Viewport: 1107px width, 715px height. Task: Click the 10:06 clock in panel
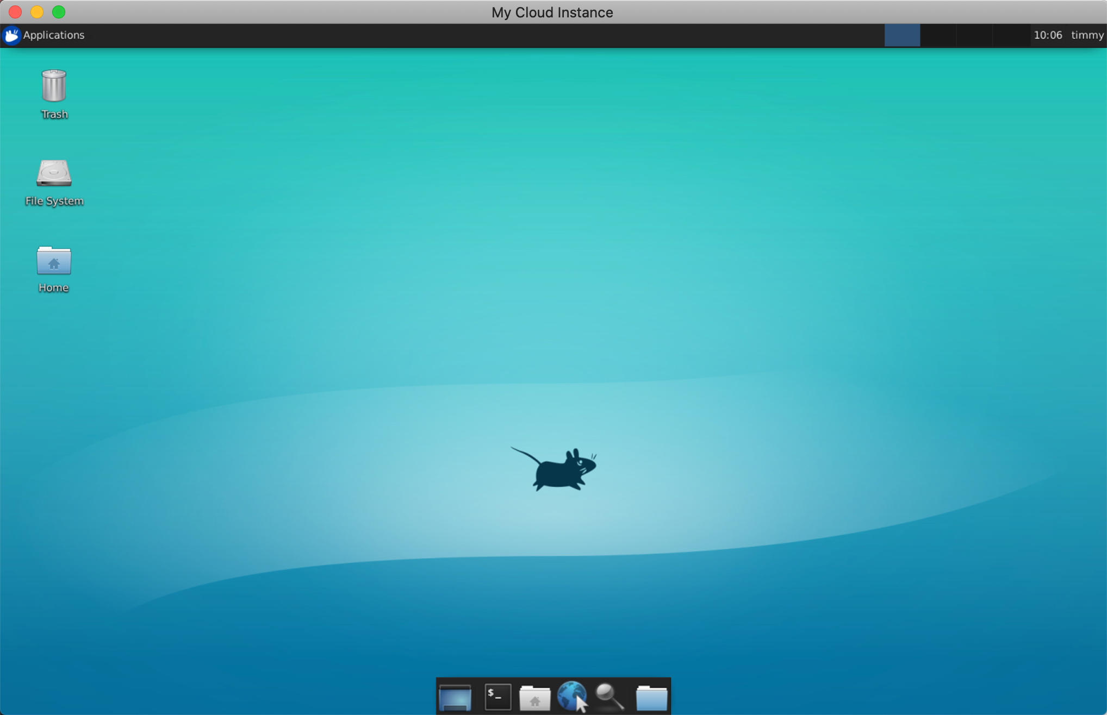pyautogui.click(x=1047, y=35)
